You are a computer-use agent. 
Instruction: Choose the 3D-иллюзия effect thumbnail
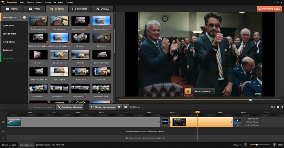click(x=101, y=38)
